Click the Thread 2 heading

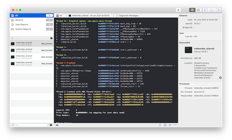click(61, 55)
